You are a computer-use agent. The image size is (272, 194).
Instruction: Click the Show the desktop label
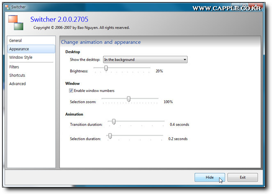85,60
